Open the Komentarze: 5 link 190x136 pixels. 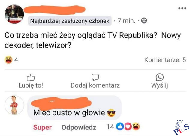point(165,60)
